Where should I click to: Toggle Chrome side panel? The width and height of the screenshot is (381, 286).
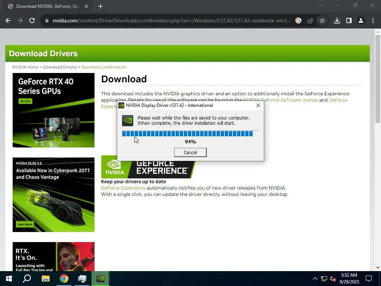pos(349,21)
